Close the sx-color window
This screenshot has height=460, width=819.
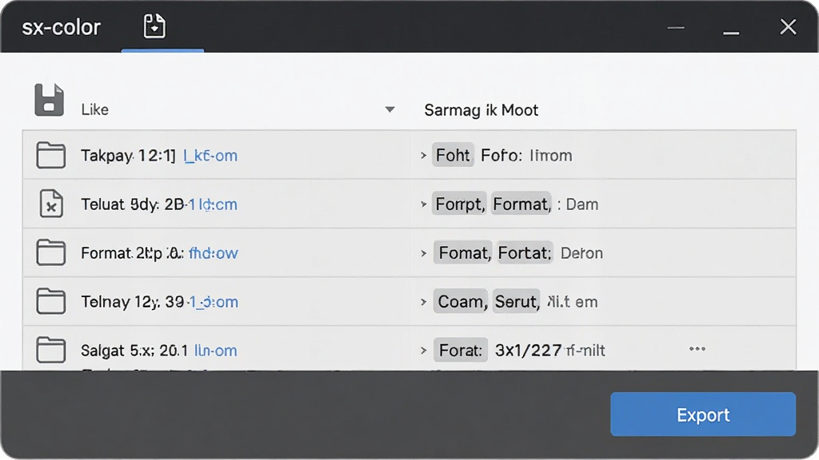click(x=788, y=26)
